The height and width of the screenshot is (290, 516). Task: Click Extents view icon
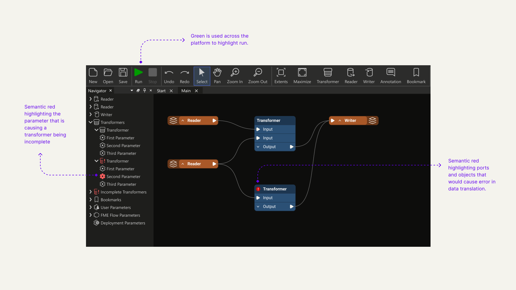point(281,75)
